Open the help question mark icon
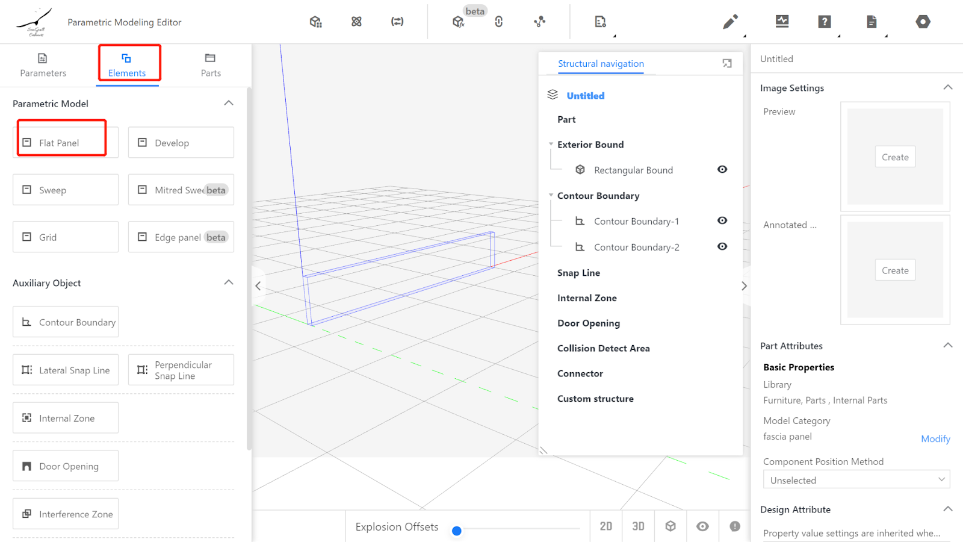 (824, 22)
